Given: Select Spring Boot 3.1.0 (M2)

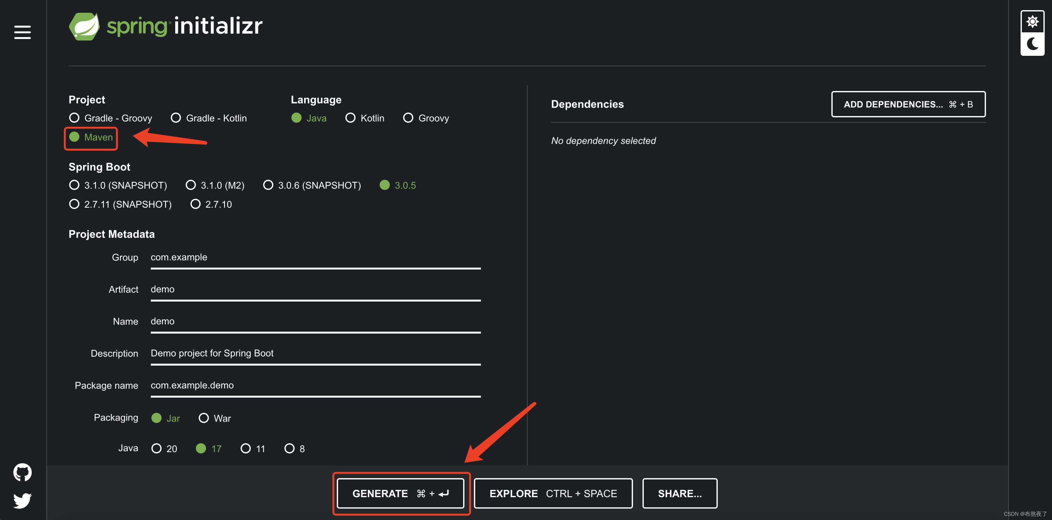Looking at the screenshot, I should (x=215, y=185).
